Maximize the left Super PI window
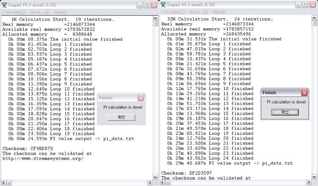This screenshot has height=186, width=318. pyautogui.click(x=147, y=5)
